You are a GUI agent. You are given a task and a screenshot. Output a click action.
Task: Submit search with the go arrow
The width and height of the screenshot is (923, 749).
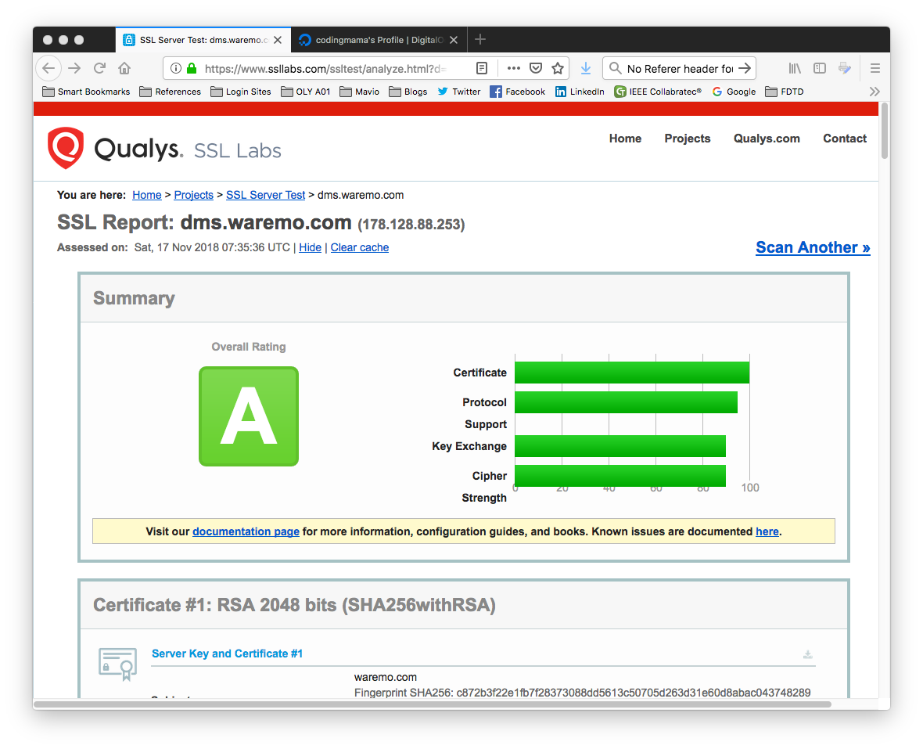(745, 68)
